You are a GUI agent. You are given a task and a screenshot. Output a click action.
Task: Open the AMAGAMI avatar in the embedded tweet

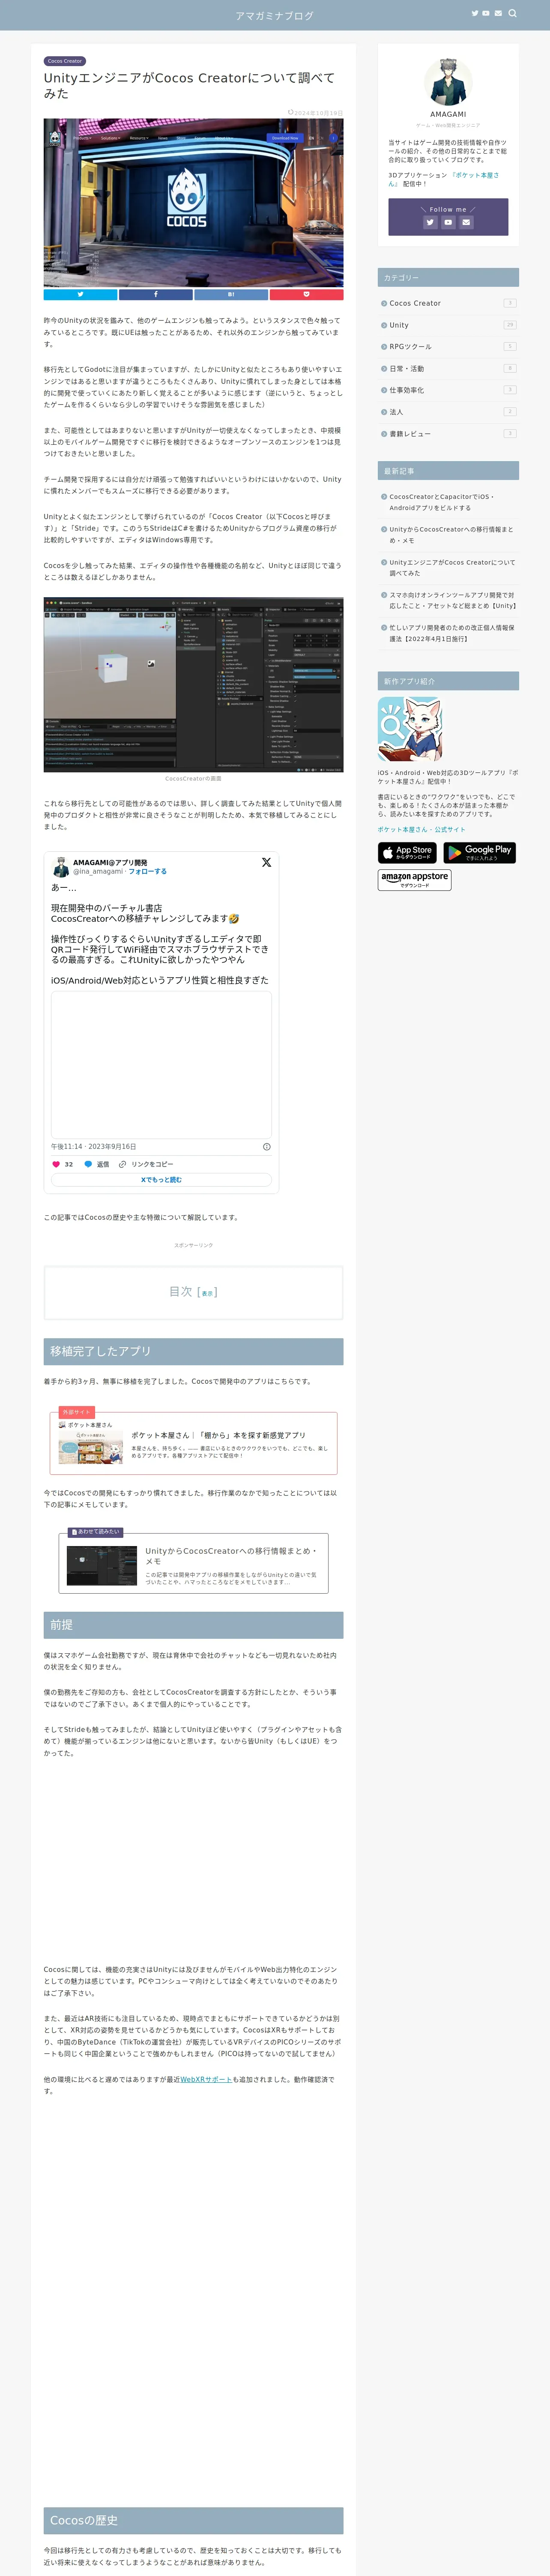tap(61, 866)
